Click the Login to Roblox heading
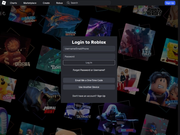 [89, 42]
